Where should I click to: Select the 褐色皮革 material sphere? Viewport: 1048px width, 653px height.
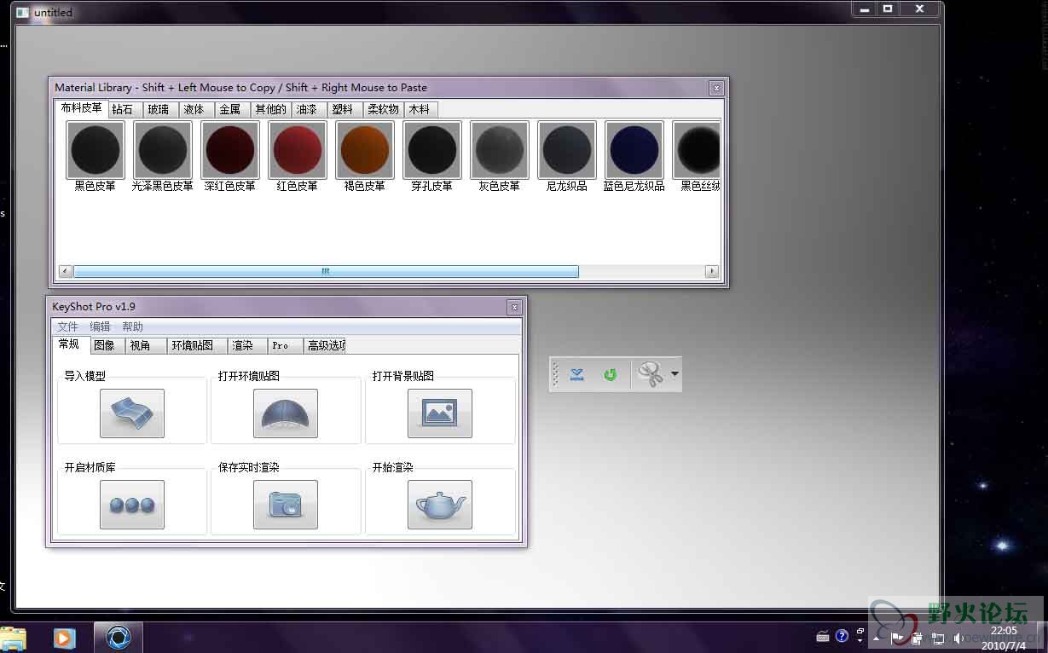(x=365, y=150)
